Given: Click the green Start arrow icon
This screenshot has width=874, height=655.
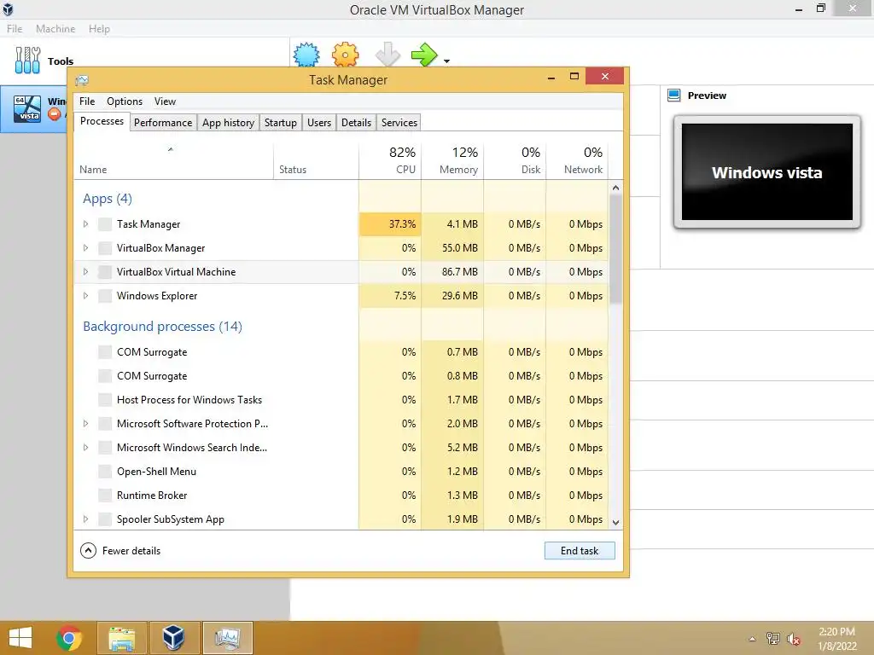Looking at the screenshot, I should point(425,55).
